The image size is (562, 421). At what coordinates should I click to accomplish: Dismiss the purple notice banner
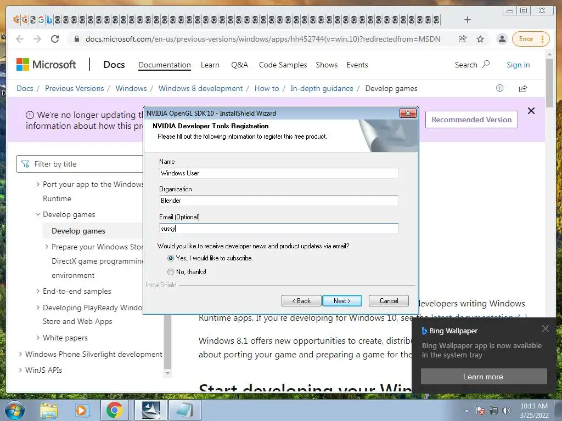[x=531, y=111]
